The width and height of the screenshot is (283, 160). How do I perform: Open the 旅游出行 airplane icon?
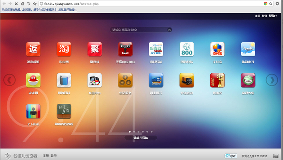[248, 49]
